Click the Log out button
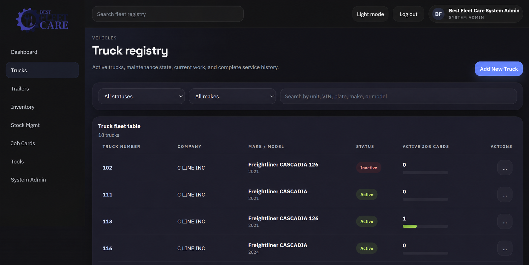Viewport: 529px width, 265px height. click(408, 14)
